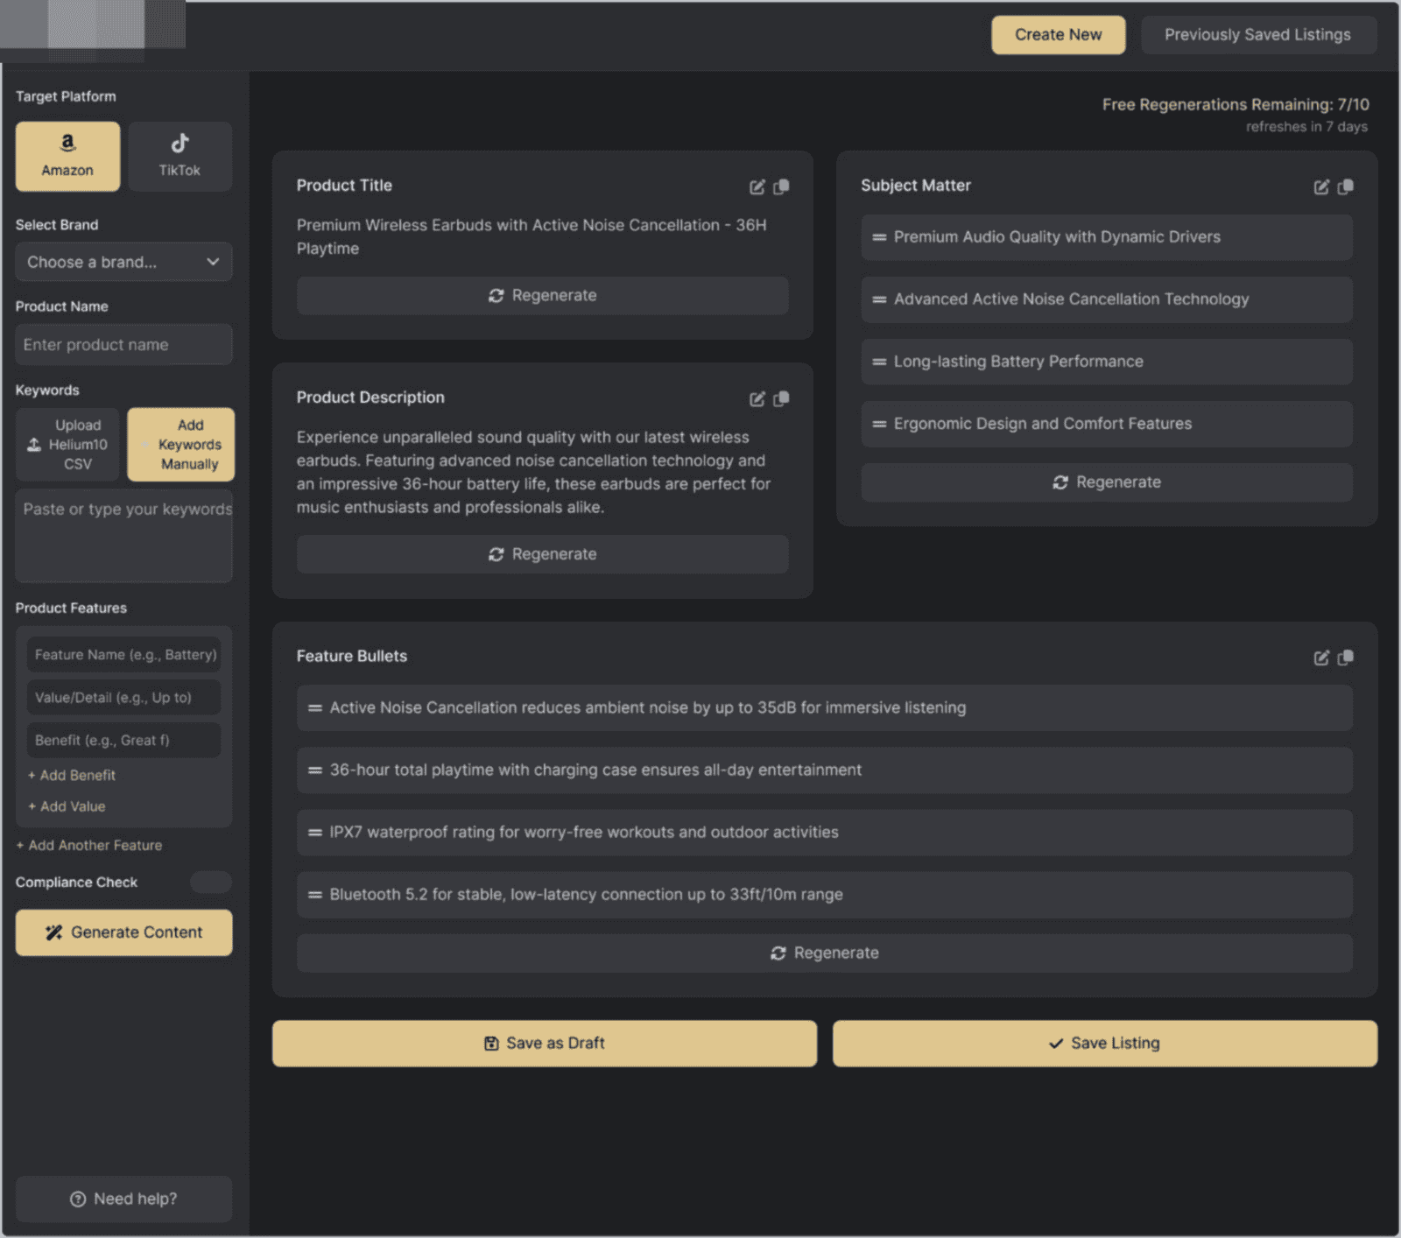Open the Choose a brand dropdown
Image resolution: width=1401 pixels, height=1238 pixels.
click(x=123, y=262)
